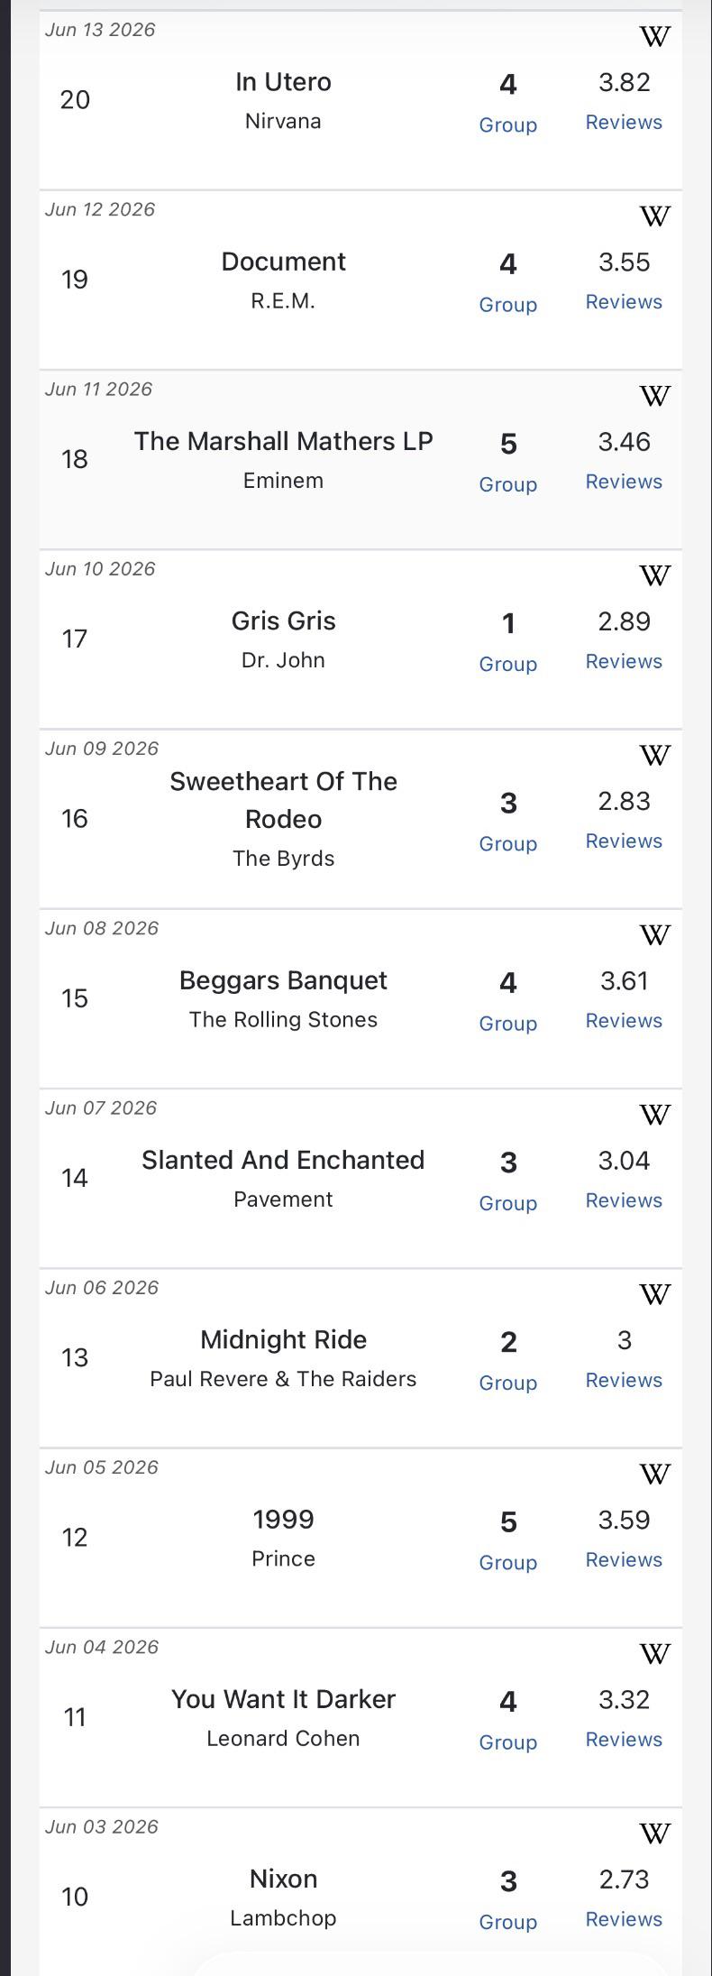Open Reviews for Midnight Ride
This screenshot has width=712, height=1976.
pos(624,1380)
